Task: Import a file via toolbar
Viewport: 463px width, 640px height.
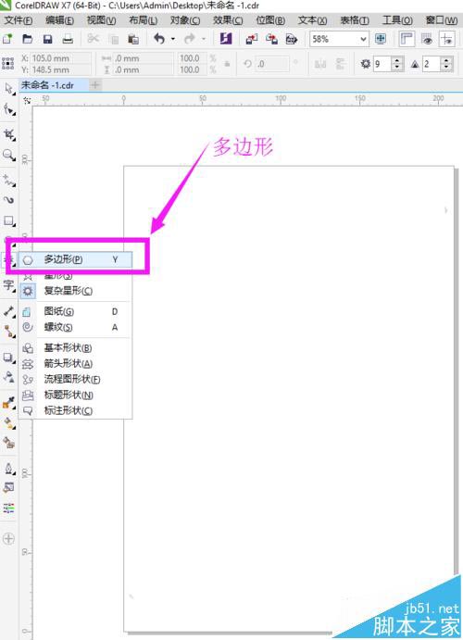Action: coord(252,39)
